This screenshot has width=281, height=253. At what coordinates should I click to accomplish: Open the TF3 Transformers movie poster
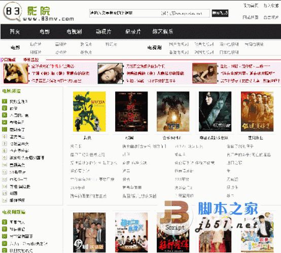173,111
